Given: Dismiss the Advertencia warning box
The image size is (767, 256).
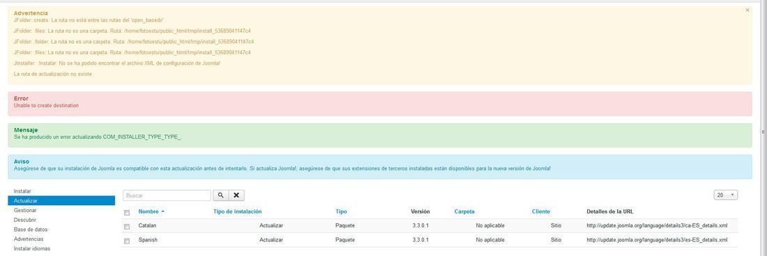Looking at the screenshot, I should (x=747, y=10).
